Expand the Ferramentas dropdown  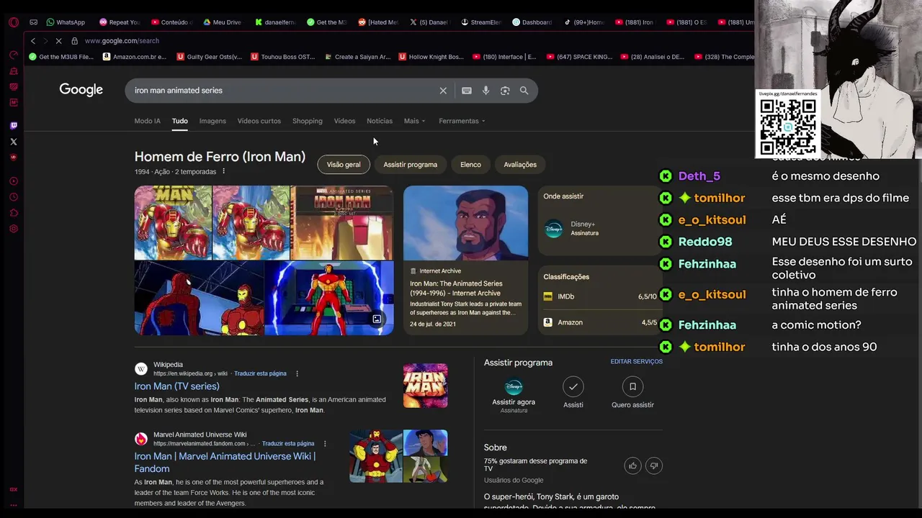pyautogui.click(x=462, y=121)
